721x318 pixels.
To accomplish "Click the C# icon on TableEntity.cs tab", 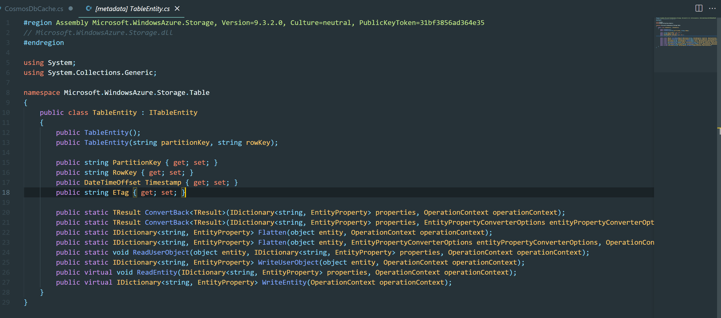I will click(89, 8).
